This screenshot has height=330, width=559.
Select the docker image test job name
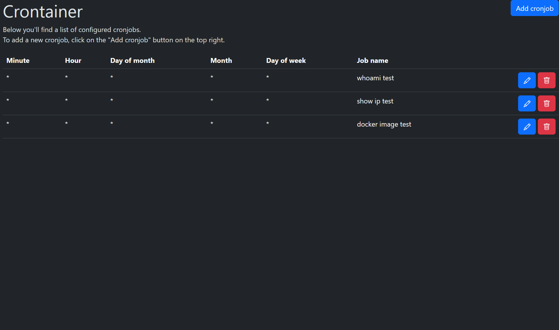(384, 124)
